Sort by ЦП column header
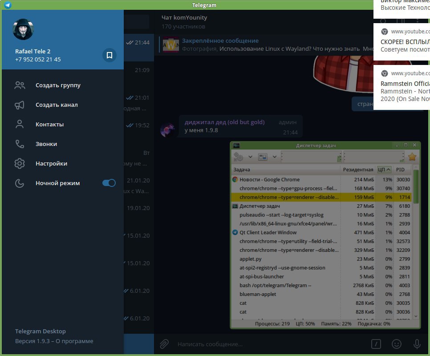Screen dimensions: 430x356 click(x=384, y=170)
